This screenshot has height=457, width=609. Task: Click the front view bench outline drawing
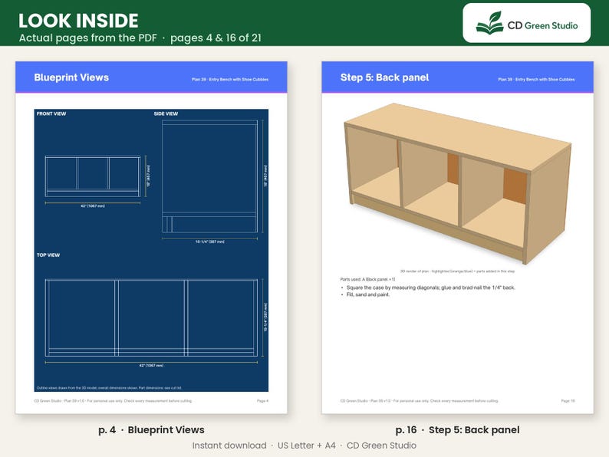tap(93, 176)
